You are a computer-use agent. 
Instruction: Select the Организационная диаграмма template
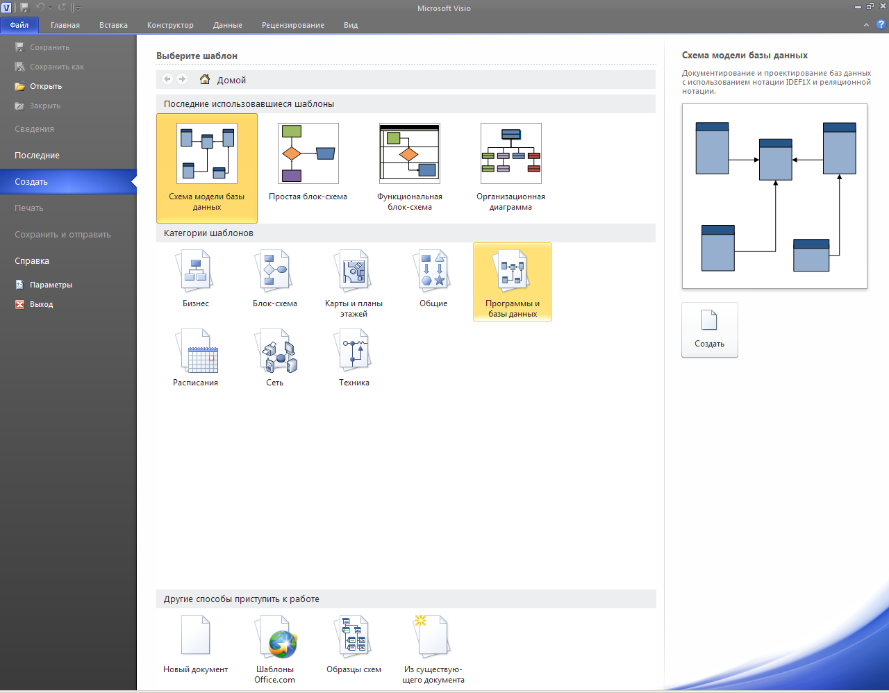tap(511, 168)
